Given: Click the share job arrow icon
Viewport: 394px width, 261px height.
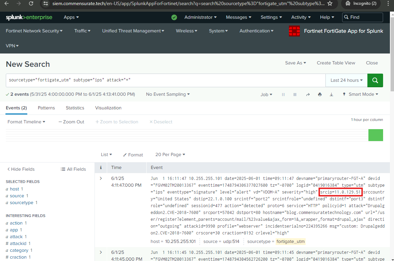Looking at the screenshot, I should point(308,94).
